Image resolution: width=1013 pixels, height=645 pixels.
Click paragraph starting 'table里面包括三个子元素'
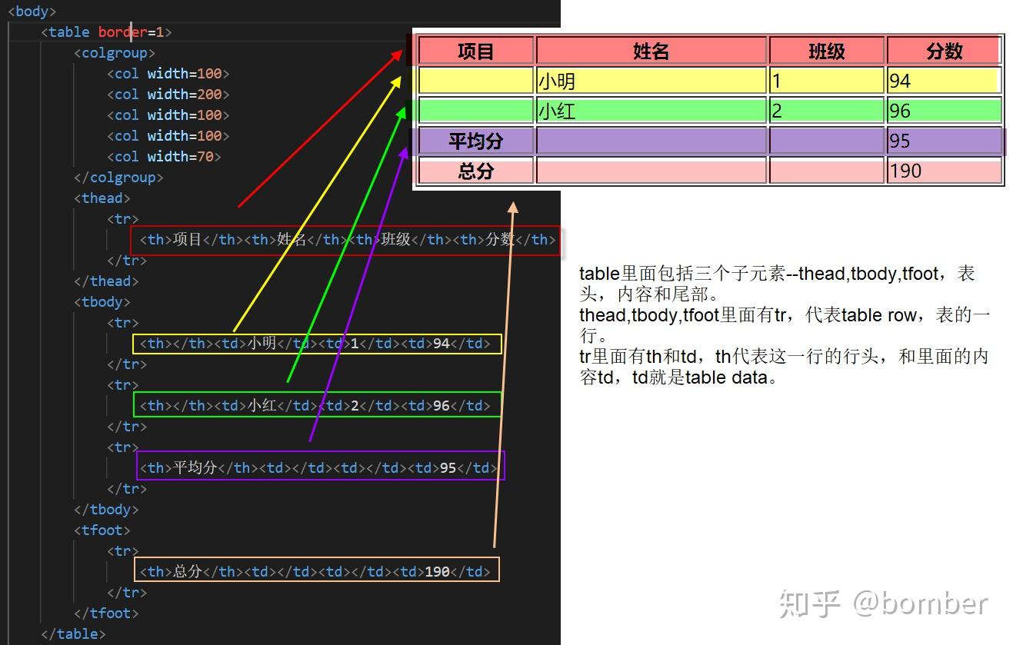pos(777,284)
